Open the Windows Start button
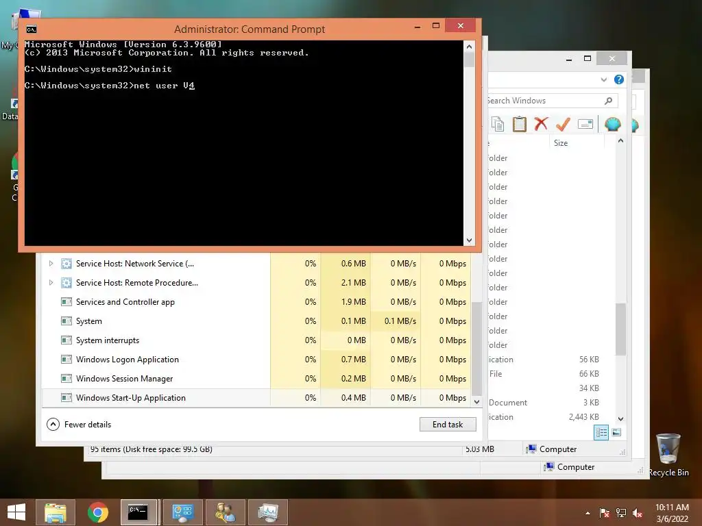The height and width of the screenshot is (526, 702). pyautogui.click(x=16, y=512)
